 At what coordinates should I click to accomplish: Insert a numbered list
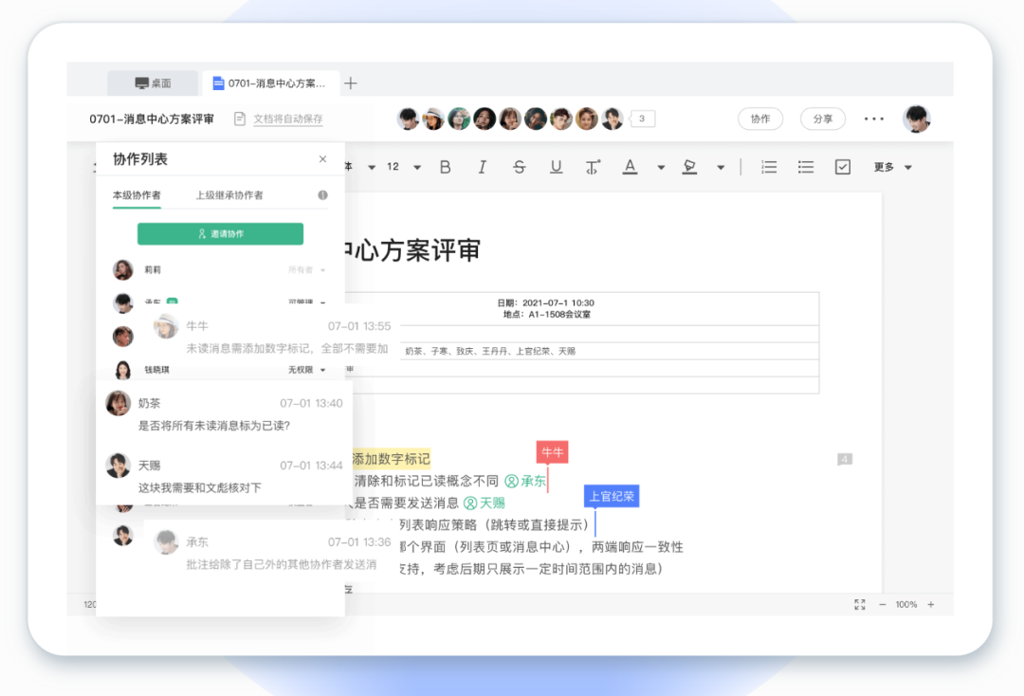pyautogui.click(x=769, y=167)
